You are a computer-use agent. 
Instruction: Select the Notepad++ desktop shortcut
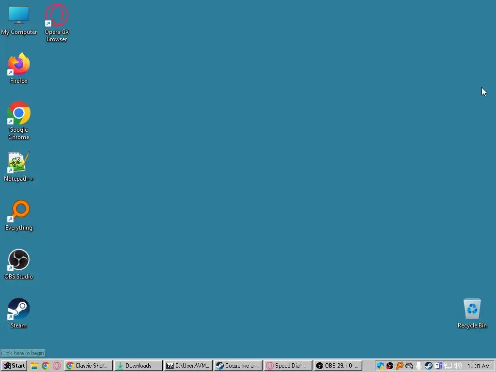pos(19,167)
